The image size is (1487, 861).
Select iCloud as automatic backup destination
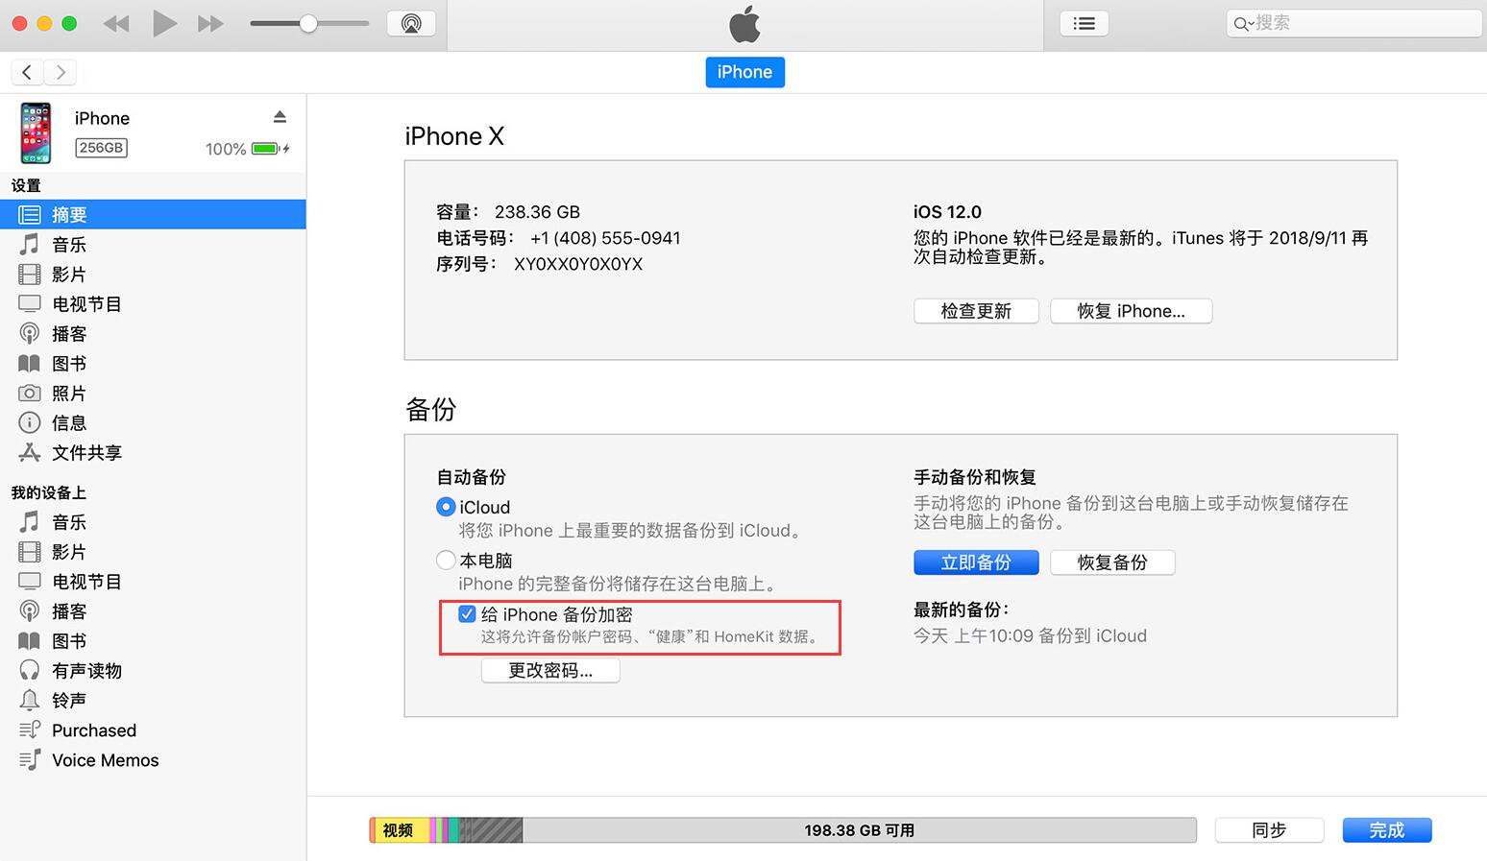tap(446, 507)
